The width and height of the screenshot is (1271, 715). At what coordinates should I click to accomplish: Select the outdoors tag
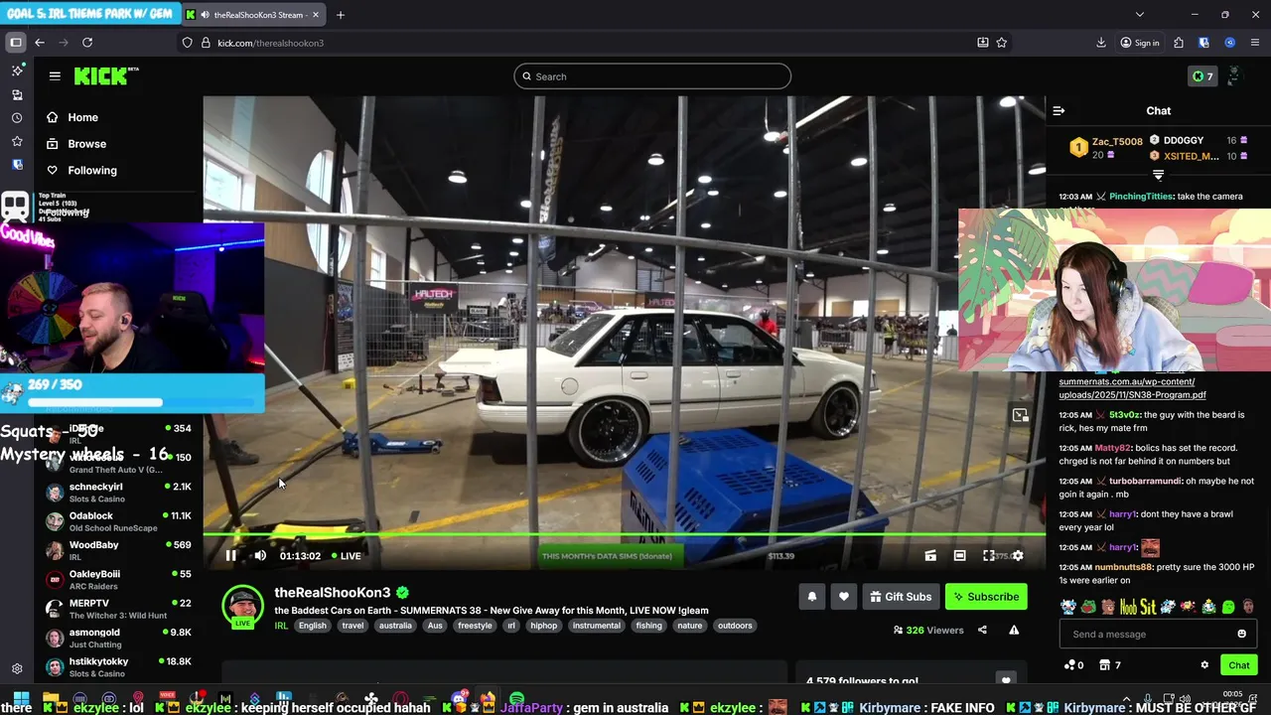click(735, 626)
